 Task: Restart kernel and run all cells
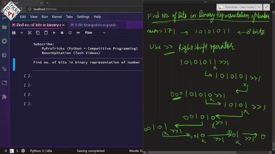[x=78, y=33]
